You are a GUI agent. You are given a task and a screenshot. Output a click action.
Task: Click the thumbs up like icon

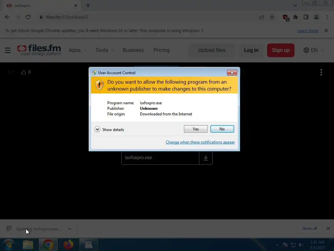pos(23,72)
